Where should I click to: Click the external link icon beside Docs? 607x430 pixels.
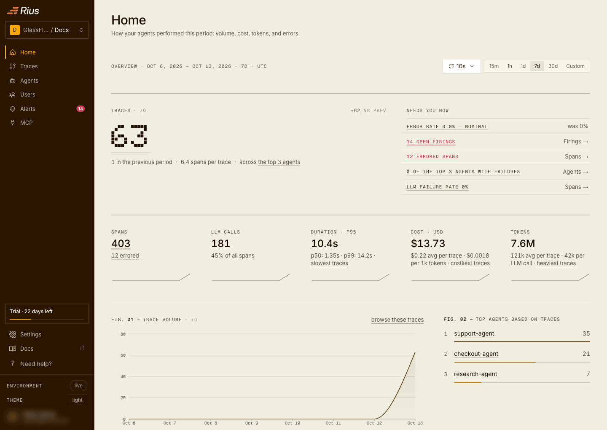[82, 349]
